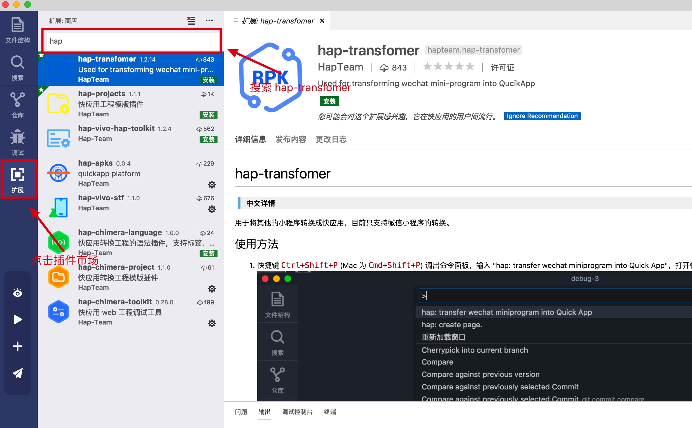The height and width of the screenshot is (428, 692).
Task: Click the hap-vivo-hap-toolkit icon
Action: click(58, 138)
